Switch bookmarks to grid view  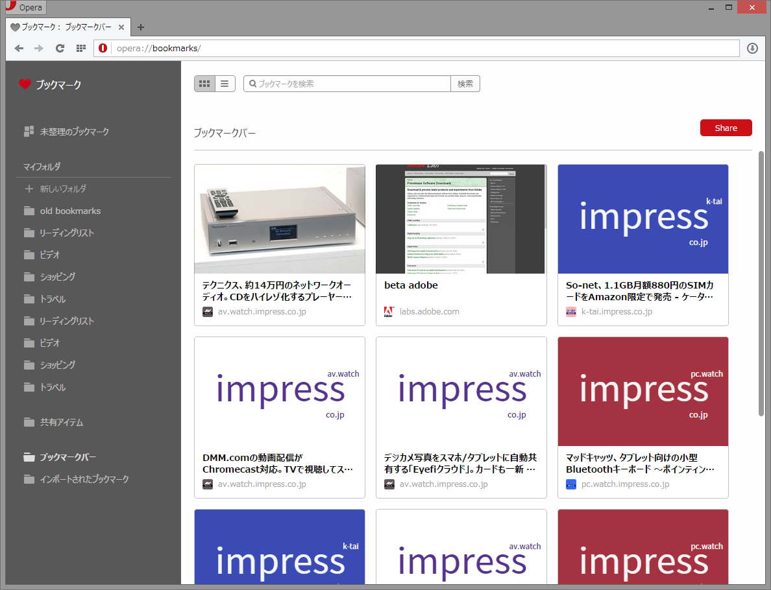tap(204, 83)
